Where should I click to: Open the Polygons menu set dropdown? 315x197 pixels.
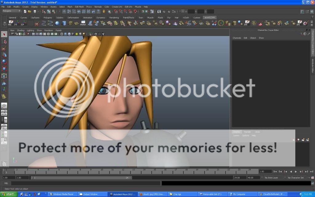click(11, 11)
